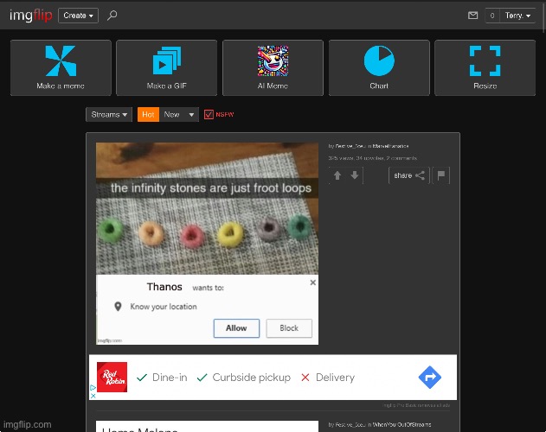546x432 pixels.
Task: Click the 'Dine-in' ad text
Action: [x=170, y=378]
